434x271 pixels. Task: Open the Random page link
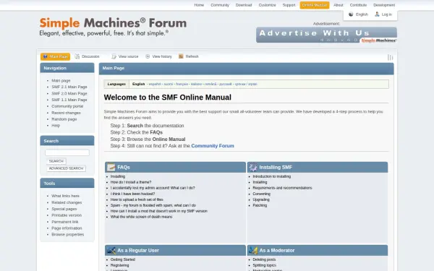click(64, 119)
